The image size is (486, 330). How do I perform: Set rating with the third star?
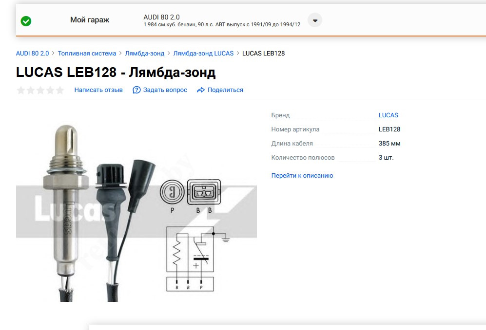[x=40, y=90]
